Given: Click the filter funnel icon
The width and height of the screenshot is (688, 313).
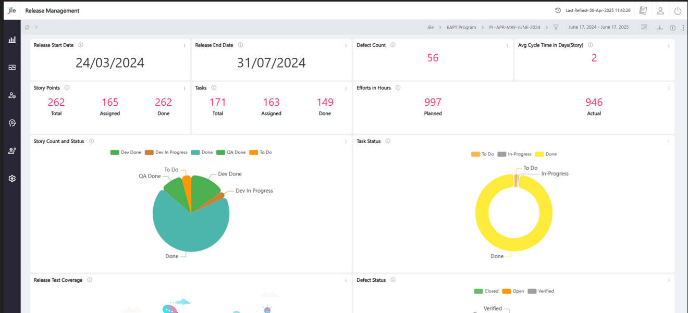Looking at the screenshot, I should [x=556, y=28].
